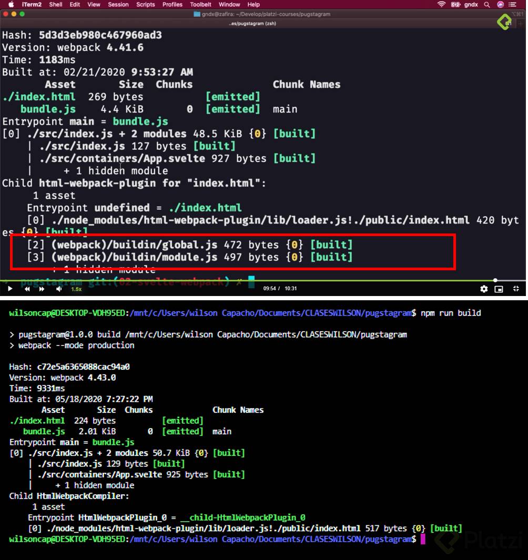Viewport: 528px width, 560px height.
Task: Click './src/index.js 127 bytes' line
Action: pyautogui.click(x=138, y=146)
